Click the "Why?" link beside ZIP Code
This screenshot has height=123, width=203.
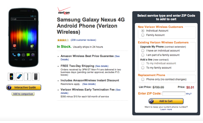[189, 94]
